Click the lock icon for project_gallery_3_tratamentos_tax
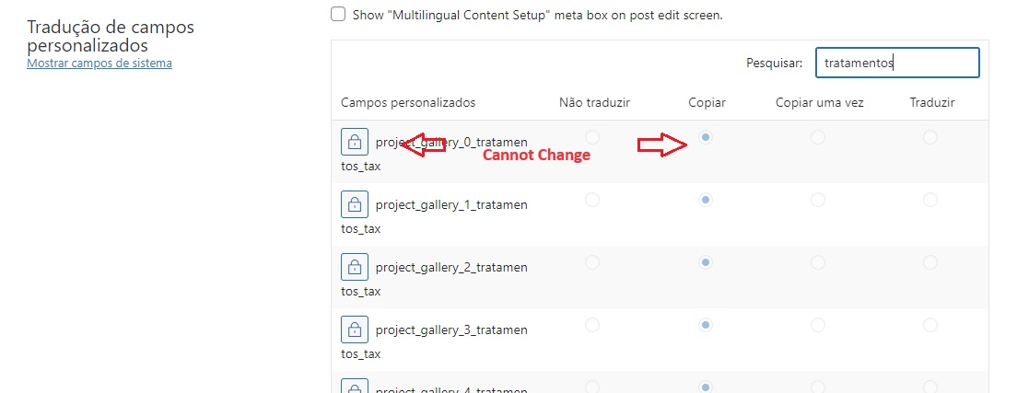This screenshot has width=1017, height=393. point(355,329)
